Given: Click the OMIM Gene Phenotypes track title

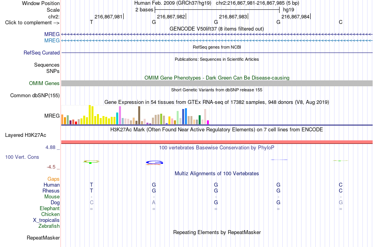Looking at the screenshot, I should [217, 78].
